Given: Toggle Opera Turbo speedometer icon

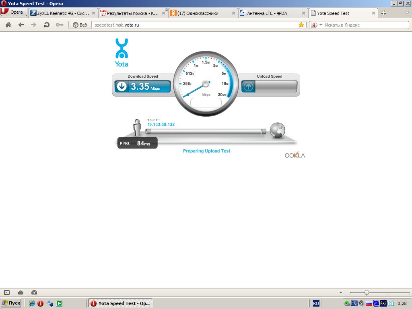Looking at the screenshot, I should (x=34, y=293).
